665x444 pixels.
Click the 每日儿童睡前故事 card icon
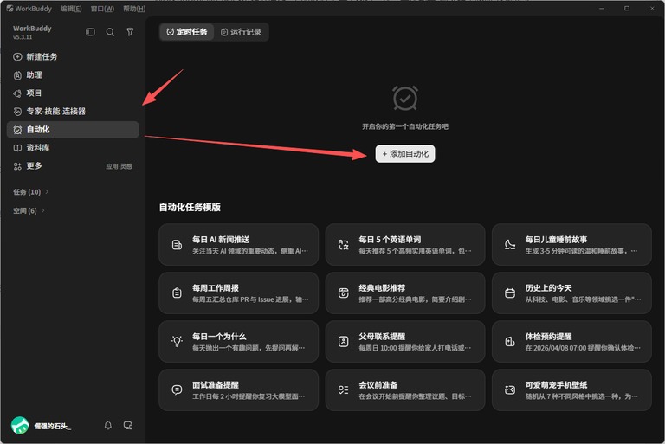point(510,245)
